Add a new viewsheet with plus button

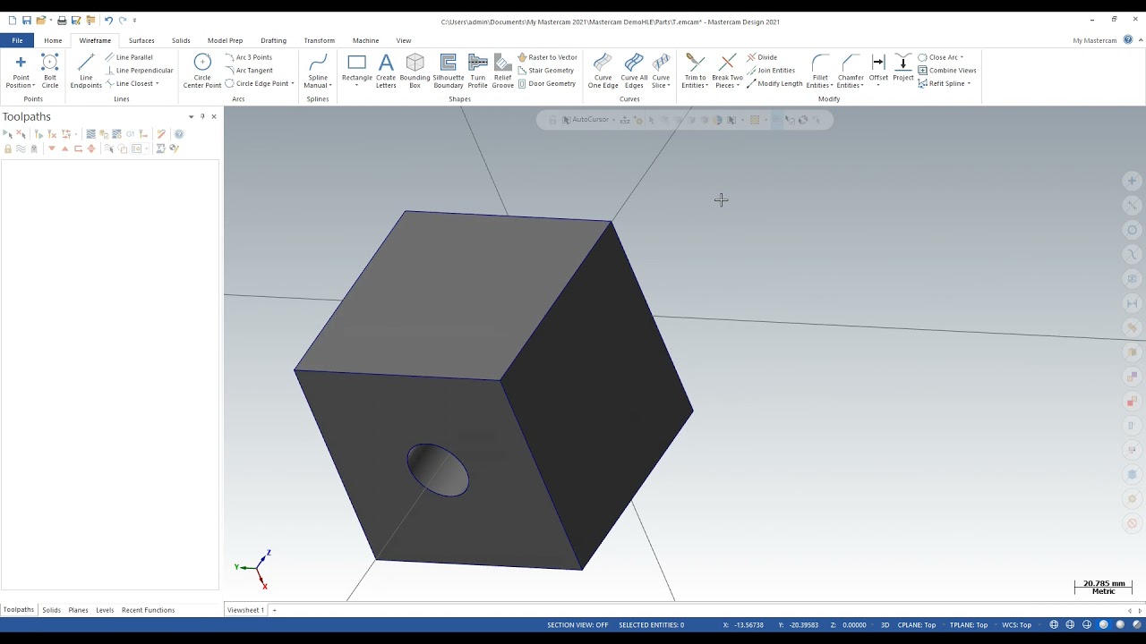274,610
